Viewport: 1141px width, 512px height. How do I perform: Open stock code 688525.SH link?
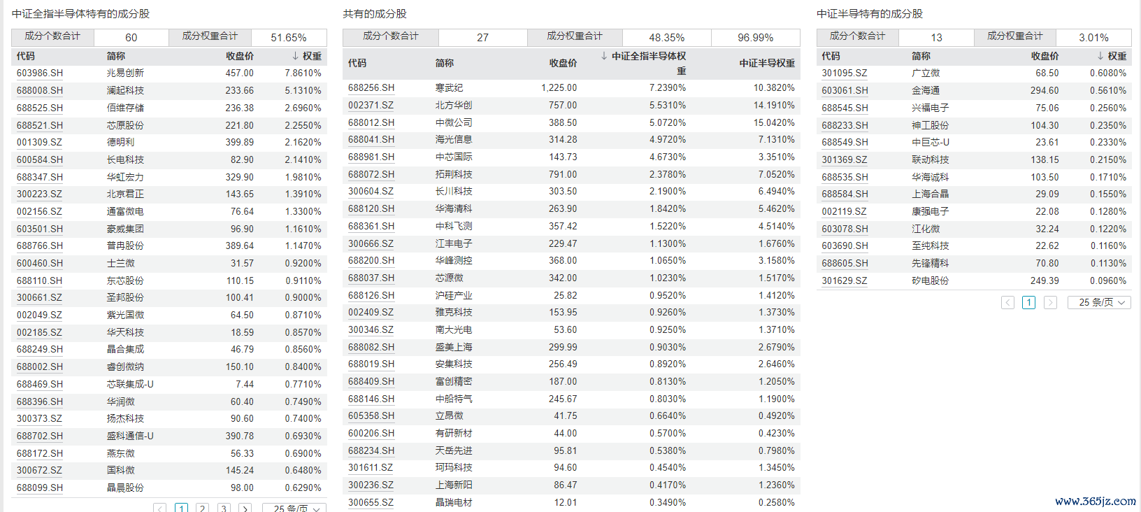pos(40,108)
